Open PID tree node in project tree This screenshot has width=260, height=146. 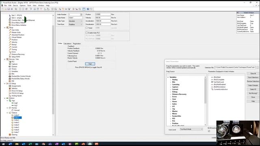tap(13, 81)
